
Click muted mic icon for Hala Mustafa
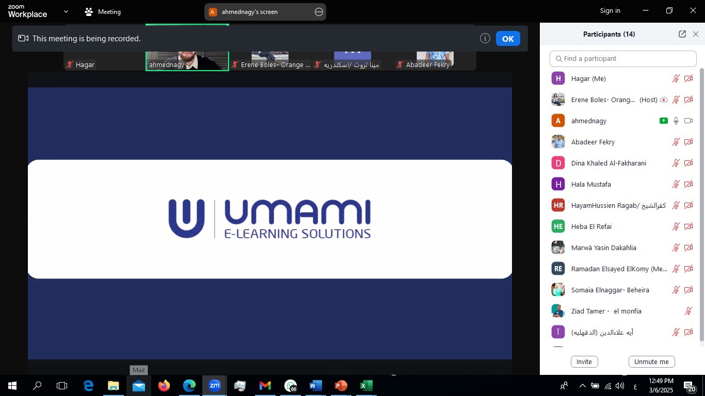pyautogui.click(x=676, y=185)
